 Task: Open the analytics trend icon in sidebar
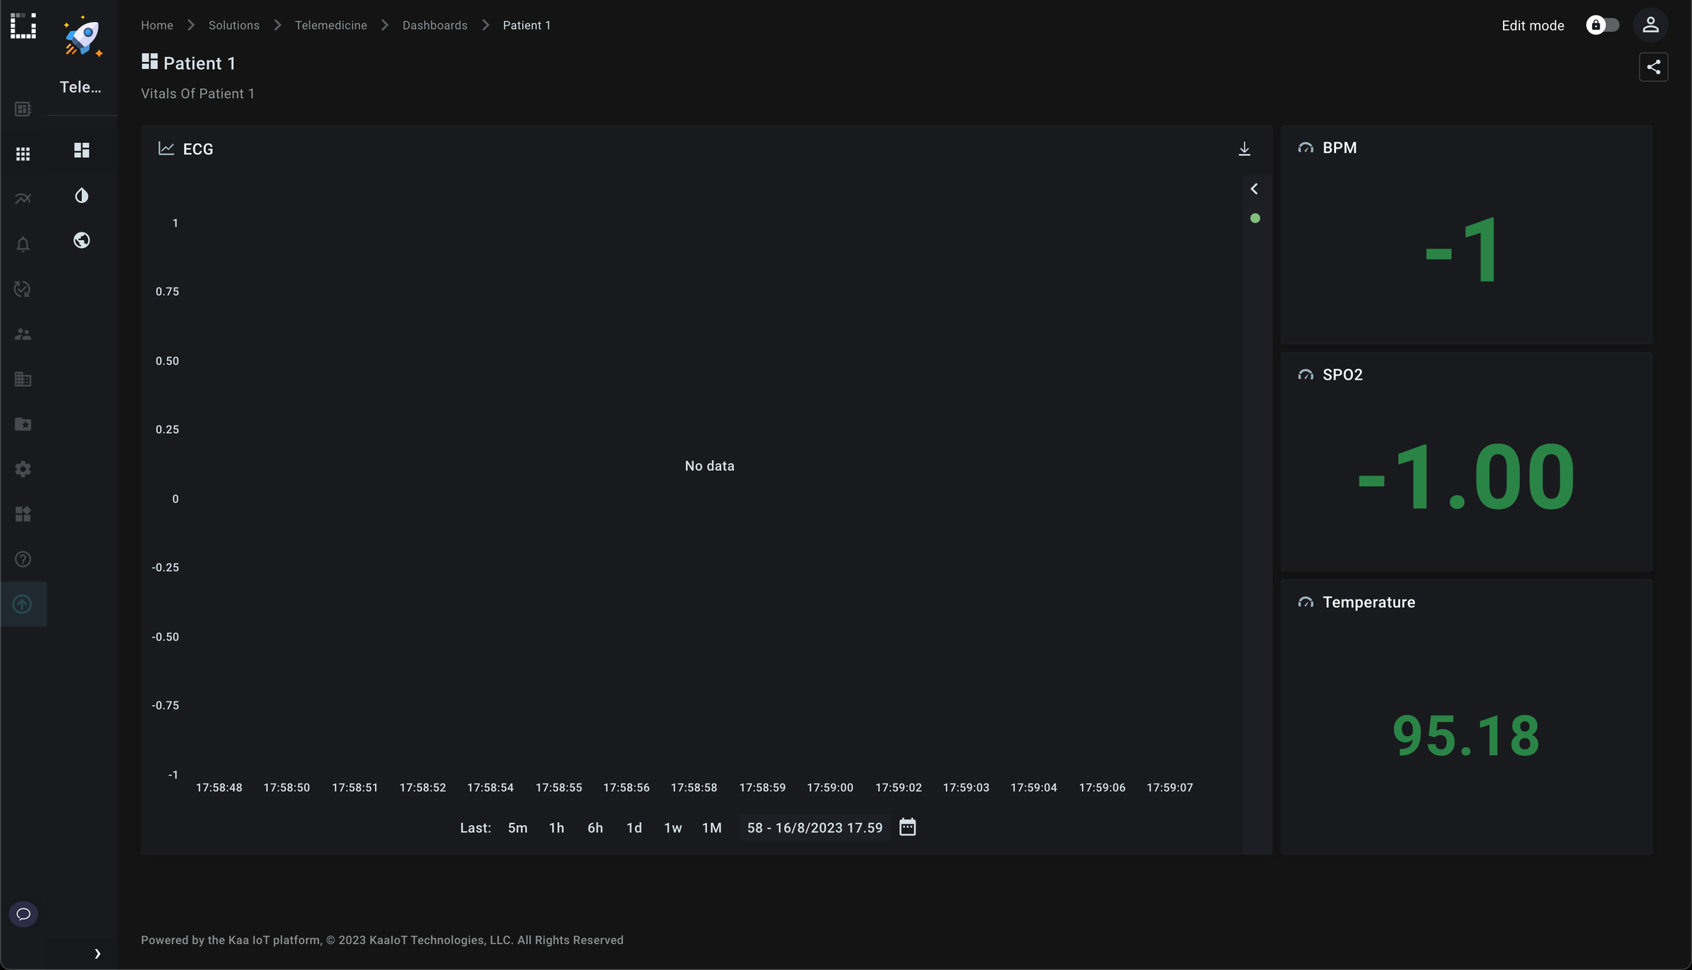23,199
